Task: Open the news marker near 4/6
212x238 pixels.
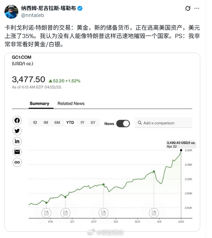Action: point(153,213)
